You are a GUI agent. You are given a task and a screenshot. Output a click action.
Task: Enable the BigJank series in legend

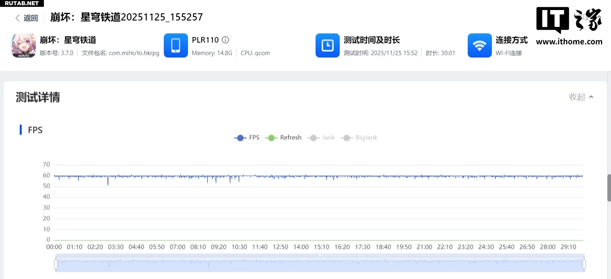pos(359,138)
